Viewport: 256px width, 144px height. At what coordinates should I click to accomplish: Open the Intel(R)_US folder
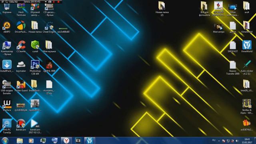pyautogui.click(x=247, y=86)
